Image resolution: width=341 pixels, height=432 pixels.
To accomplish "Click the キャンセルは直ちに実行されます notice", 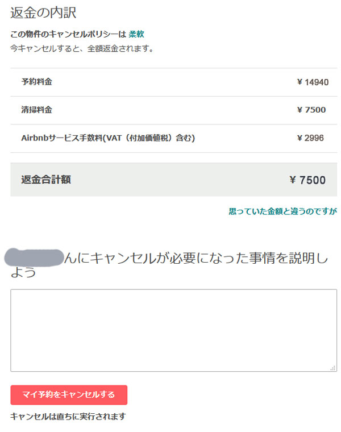I will click(68, 416).
